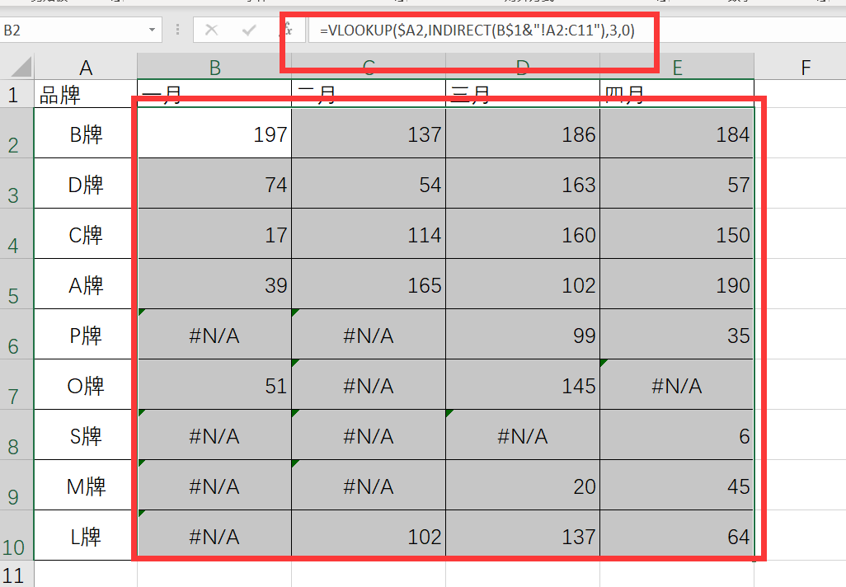Click cell with value 17

(214, 233)
